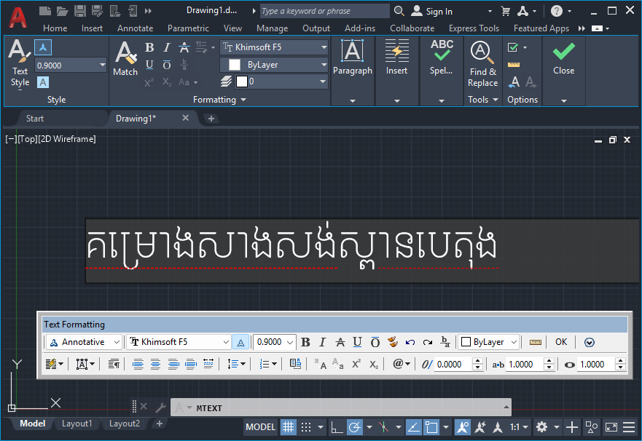This screenshot has height=441, width=642.
Task: Click OK to confirm text formatting
Action: coord(560,341)
